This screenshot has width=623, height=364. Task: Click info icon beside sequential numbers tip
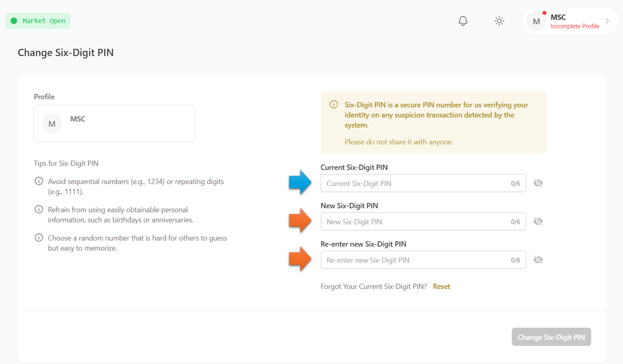[39, 181]
